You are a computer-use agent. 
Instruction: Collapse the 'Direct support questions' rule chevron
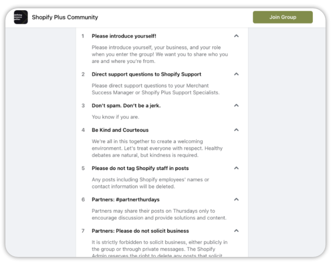(x=236, y=74)
